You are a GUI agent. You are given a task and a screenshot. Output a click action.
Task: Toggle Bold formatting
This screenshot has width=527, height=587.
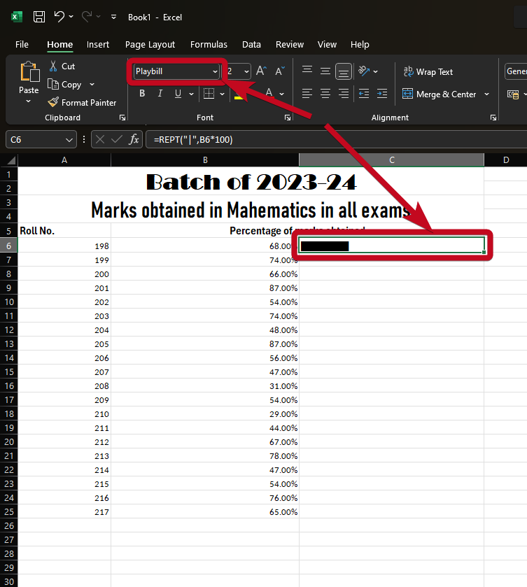tap(142, 93)
